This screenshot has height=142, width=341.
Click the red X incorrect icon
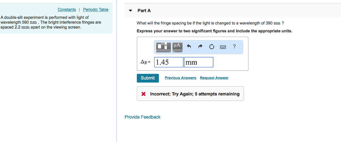pos(144,94)
